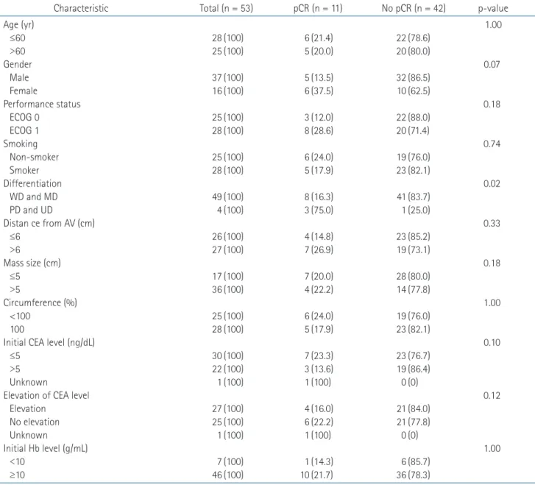Click the 'No elevation' row label
The image size is (535, 485).
[x=35, y=422]
